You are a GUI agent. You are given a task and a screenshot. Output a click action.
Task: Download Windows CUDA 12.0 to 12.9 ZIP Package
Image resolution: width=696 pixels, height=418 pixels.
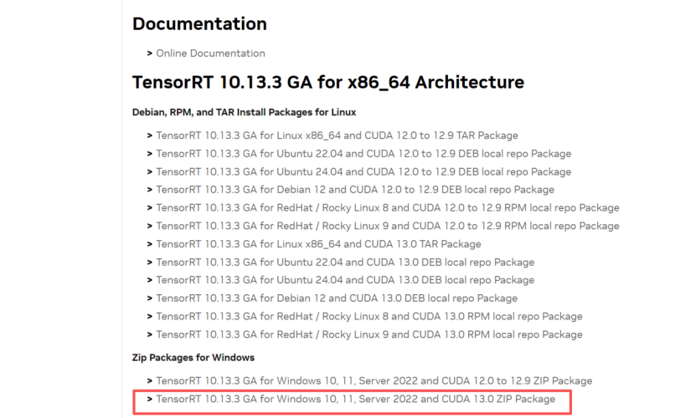pos(374,380)
